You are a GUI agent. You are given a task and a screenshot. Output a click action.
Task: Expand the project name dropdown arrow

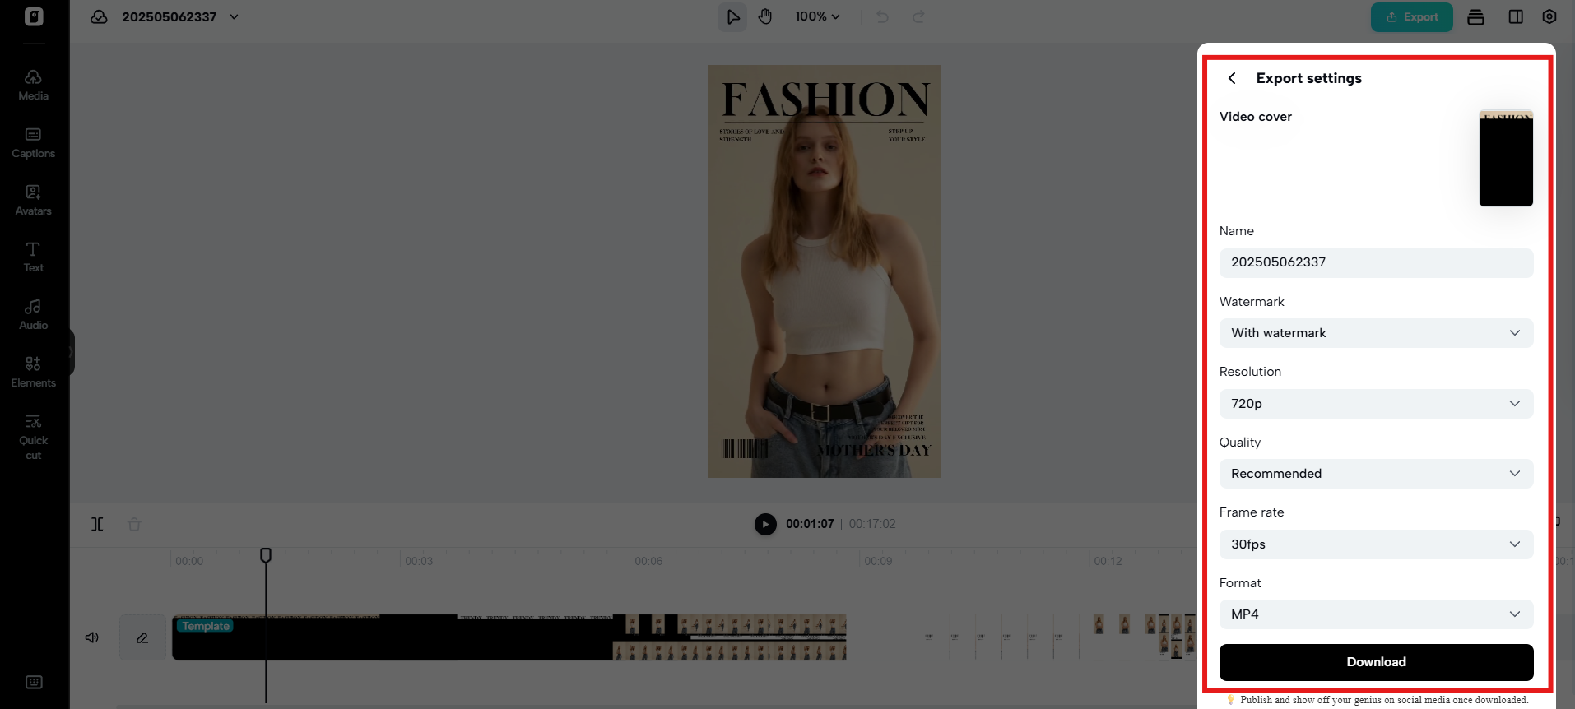(234, 17)
